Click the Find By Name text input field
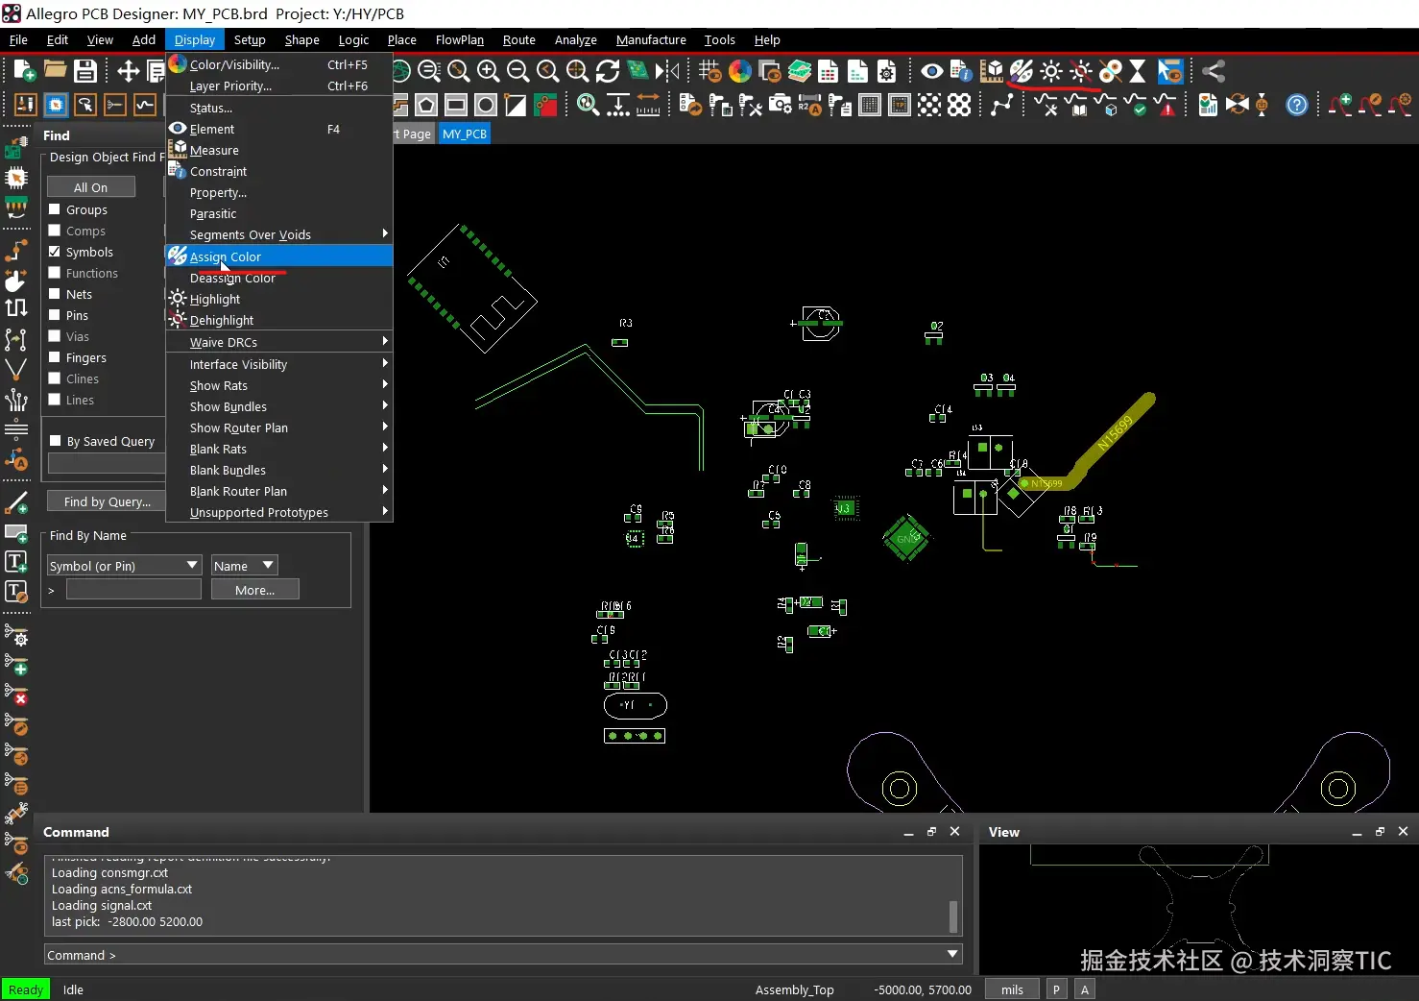The image size is (1419, 1001). tap(133, 590)
